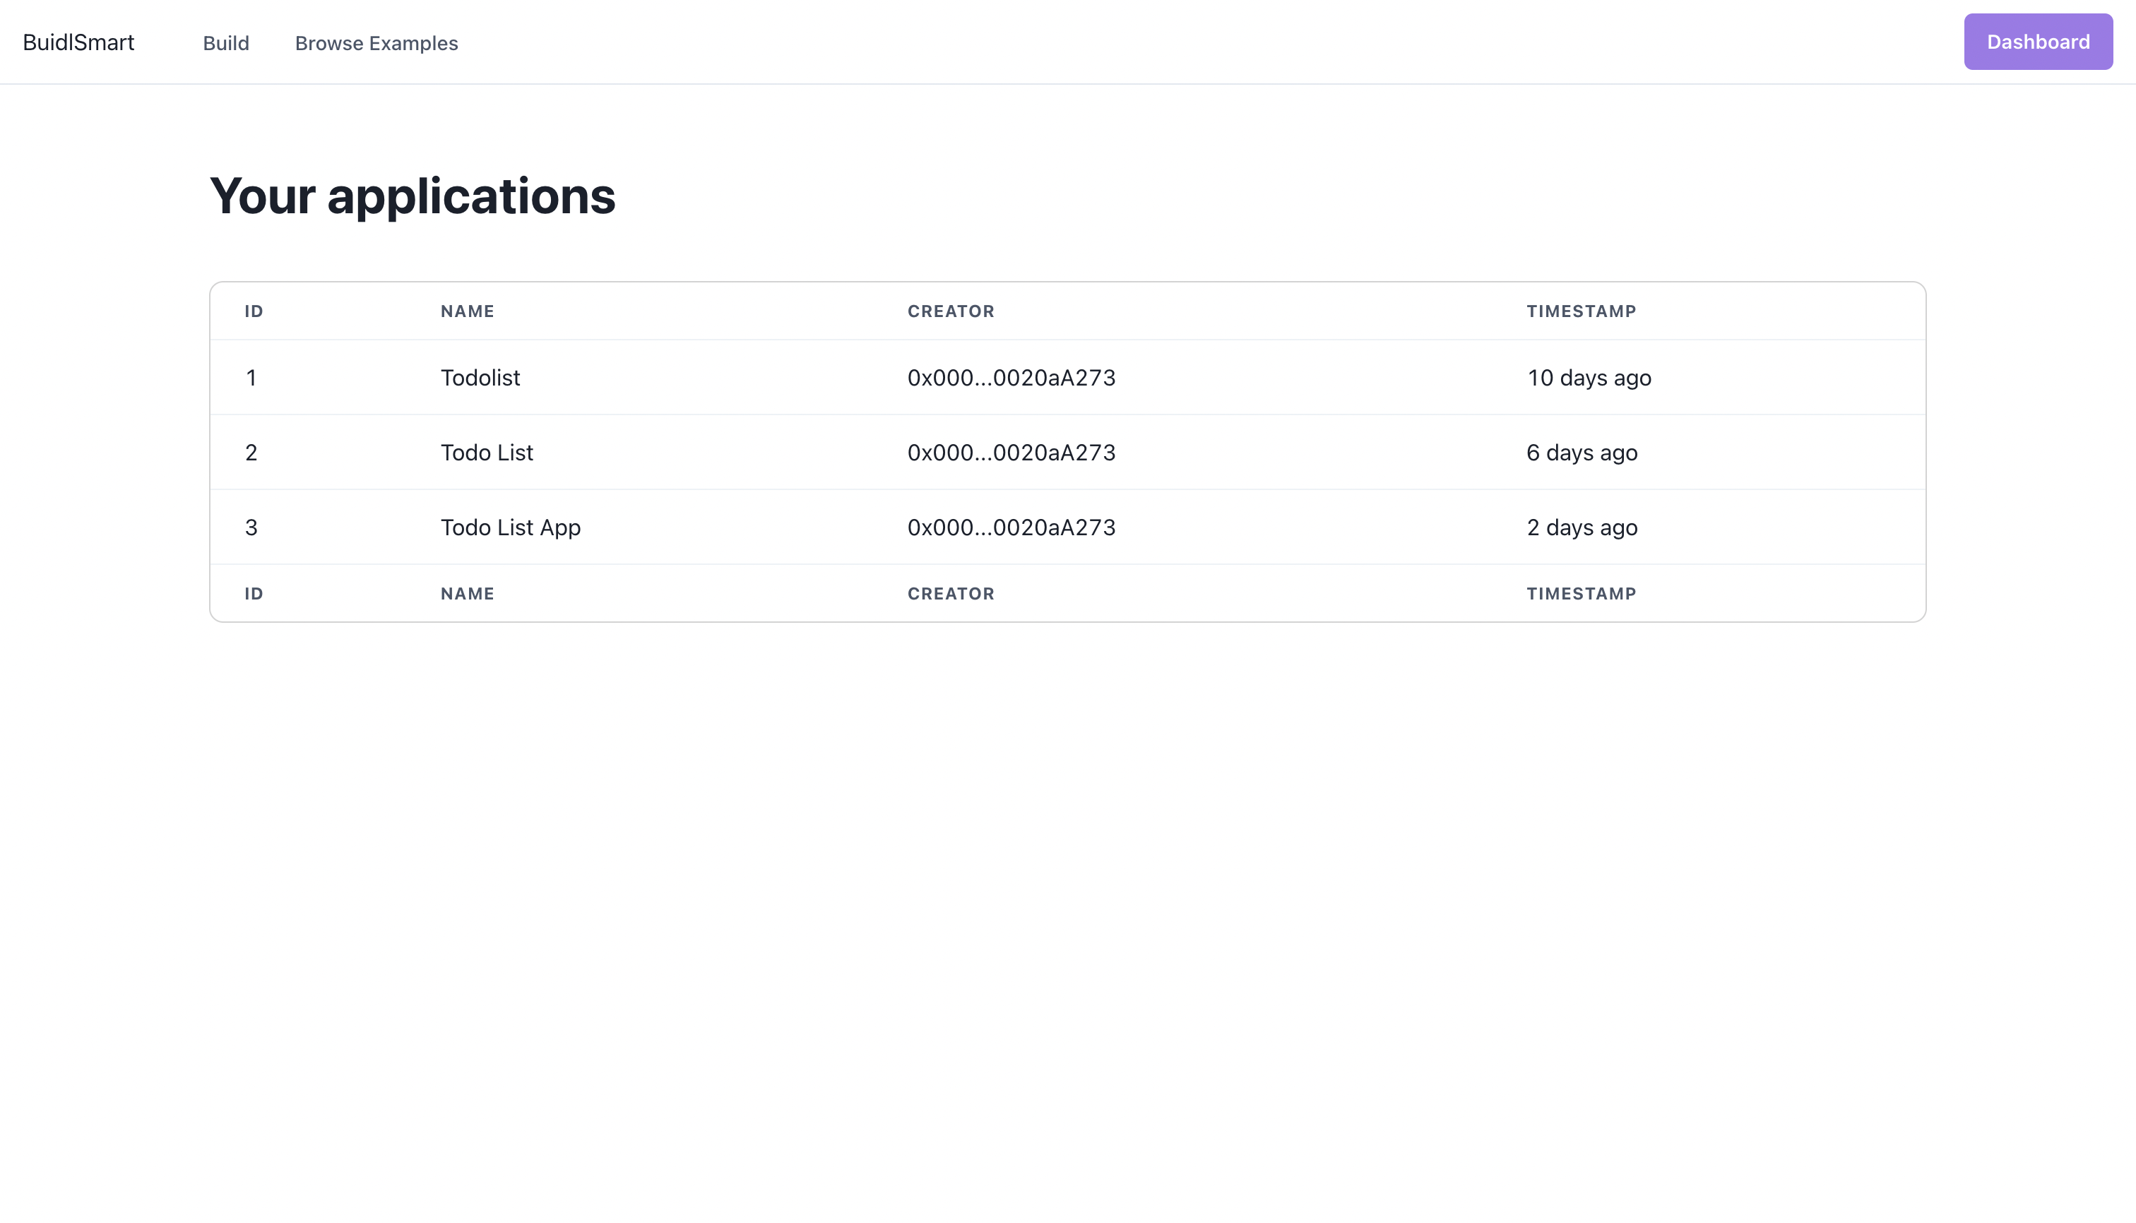This screenshot has height=1223, width=2136.
Task: Click creator address in Todo List App row
Action: (1011, 527)
